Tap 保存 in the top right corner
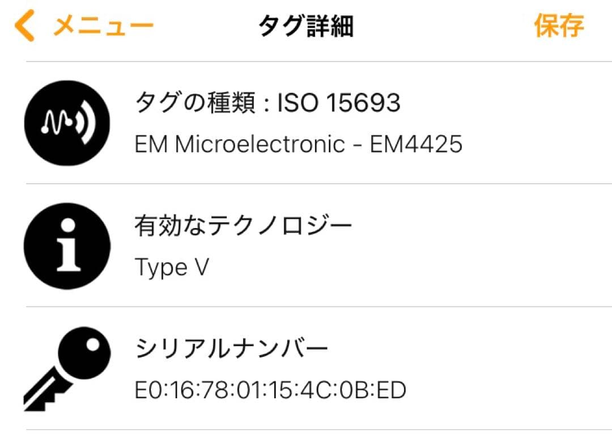The image size is (612, 448). click(x=558, y=25)
